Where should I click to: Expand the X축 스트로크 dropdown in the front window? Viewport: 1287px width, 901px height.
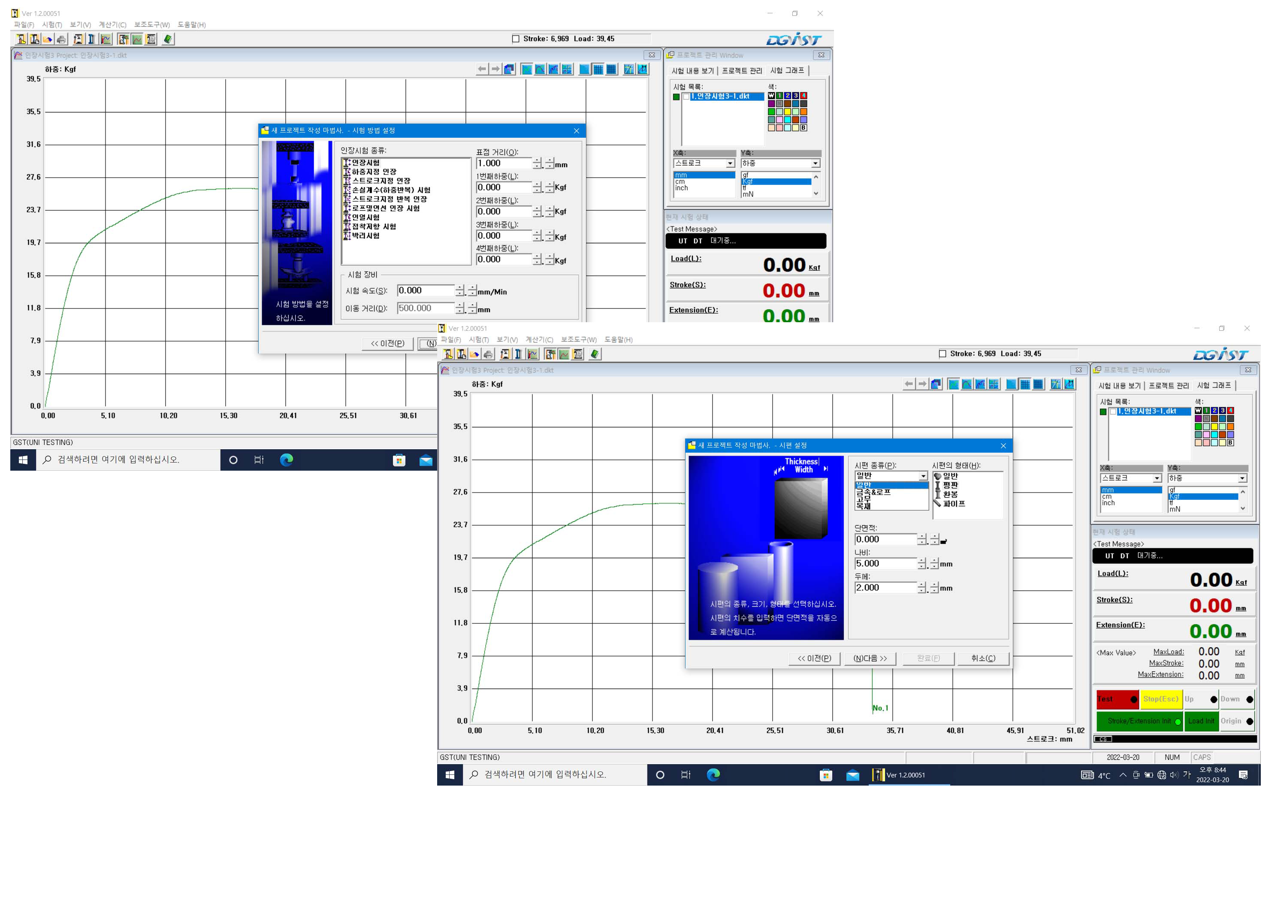coord(1157,478)
